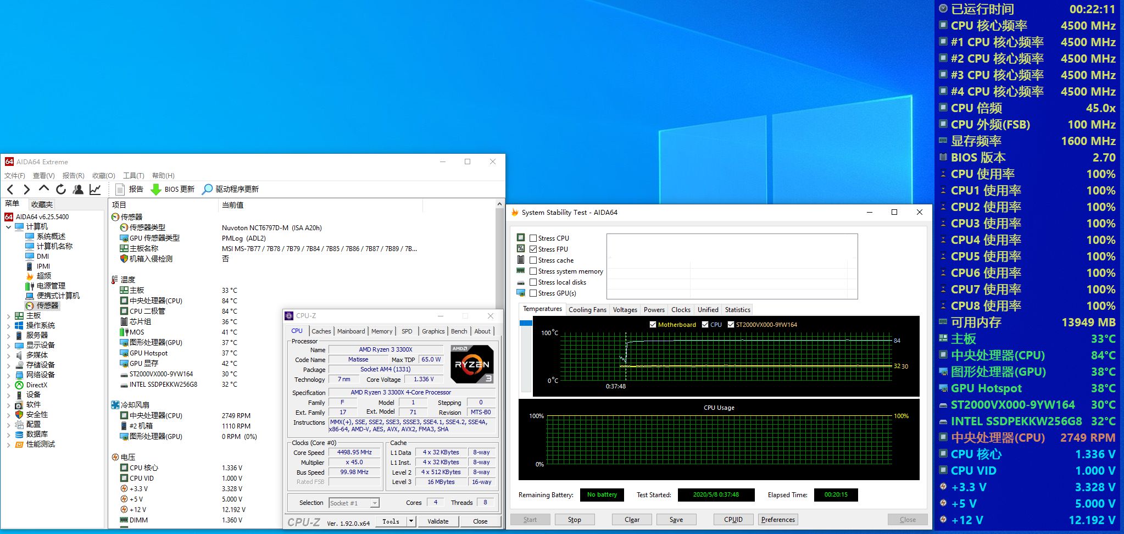The height and width of the screenshot is (534, 1124).
Task: Switch to the 收藏夹 tab
Action: click(x=42, y=204)
